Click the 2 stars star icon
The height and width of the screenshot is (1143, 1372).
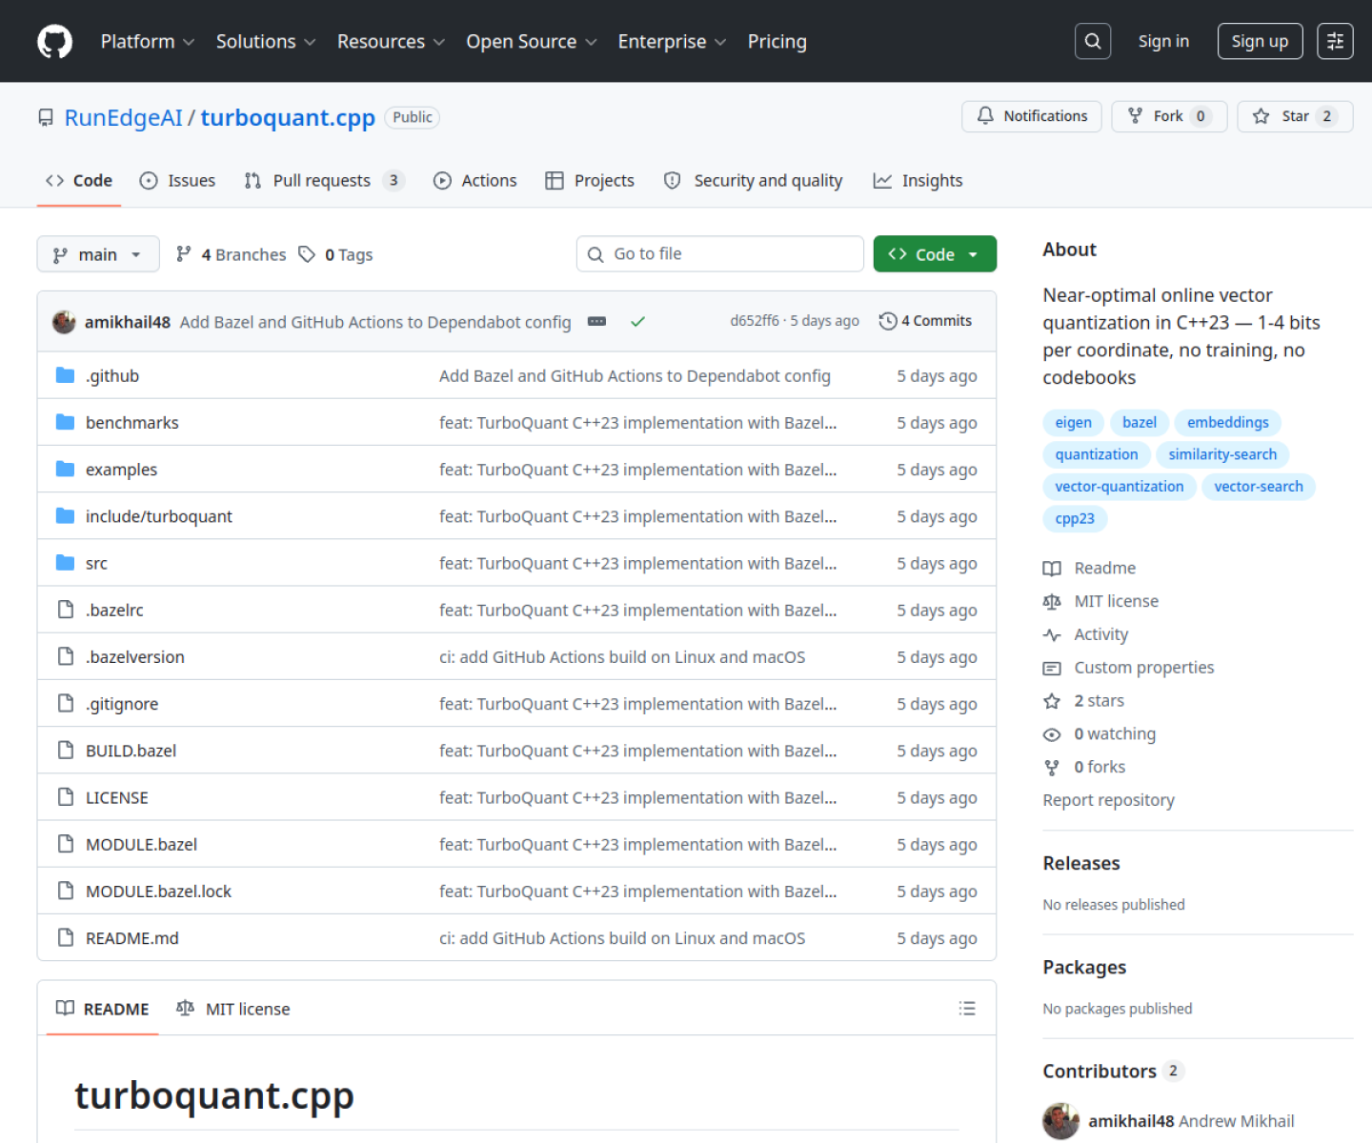click(1052, 702)
